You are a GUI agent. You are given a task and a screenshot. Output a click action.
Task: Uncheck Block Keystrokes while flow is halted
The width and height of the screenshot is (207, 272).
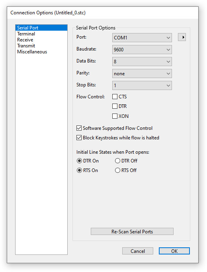79,138
